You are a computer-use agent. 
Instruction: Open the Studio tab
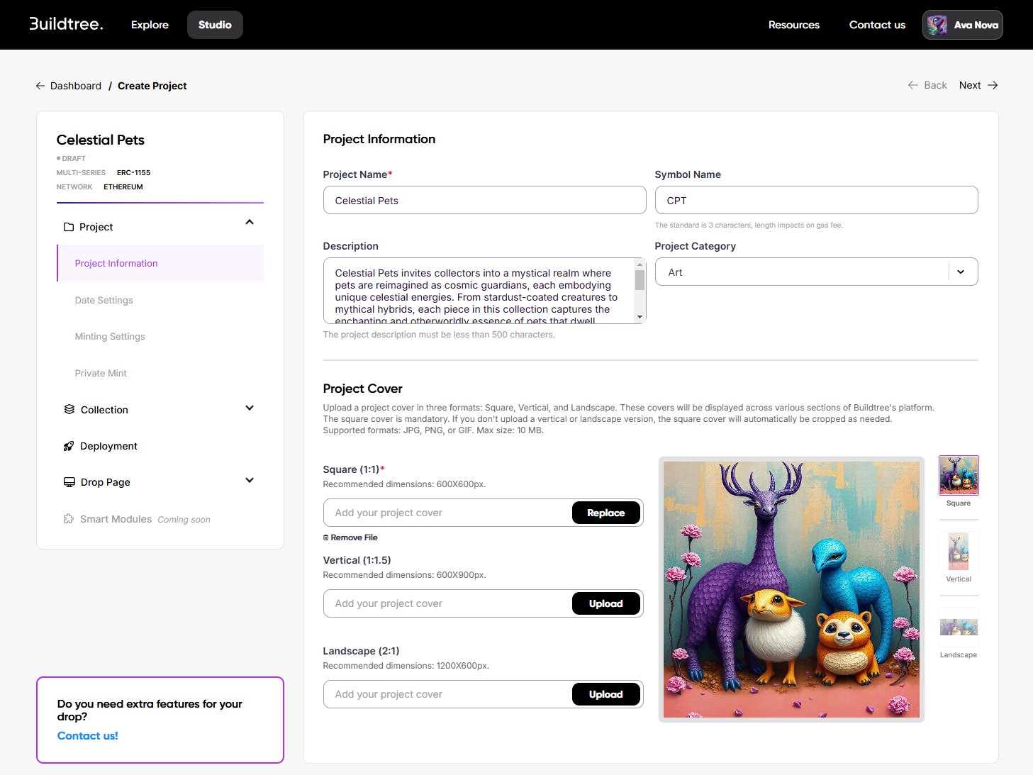215,25
